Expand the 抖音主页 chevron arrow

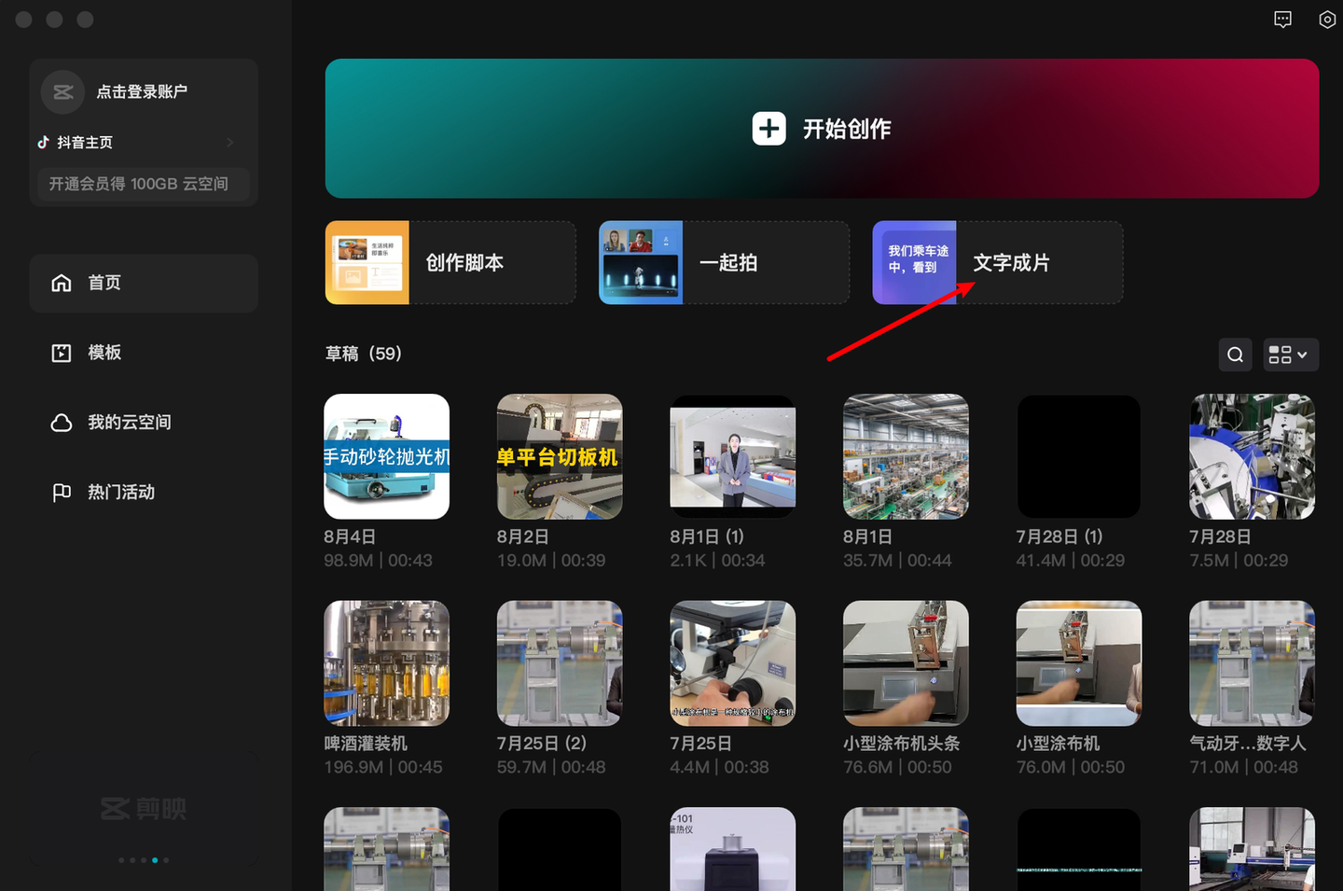tap(229, 143)
